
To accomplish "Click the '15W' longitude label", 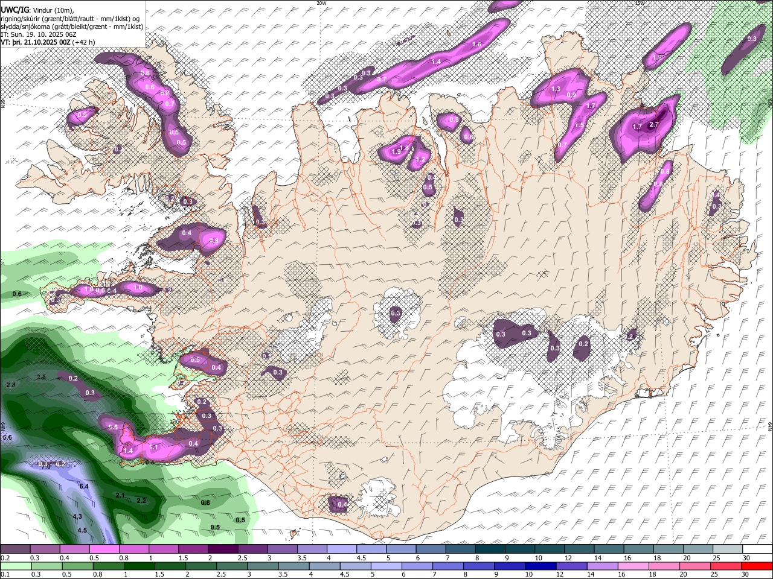I will [640, 3].
